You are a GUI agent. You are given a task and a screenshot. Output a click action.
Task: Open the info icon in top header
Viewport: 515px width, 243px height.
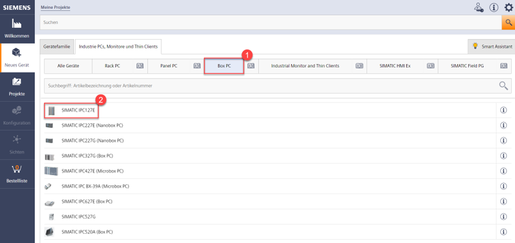[x=494, y=7]
